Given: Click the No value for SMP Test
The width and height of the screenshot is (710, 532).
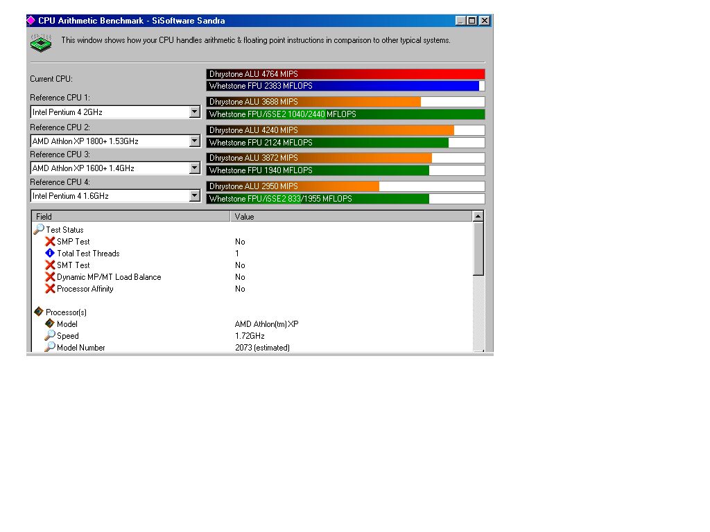Looking at the screenshot, I should pos(240,242).
